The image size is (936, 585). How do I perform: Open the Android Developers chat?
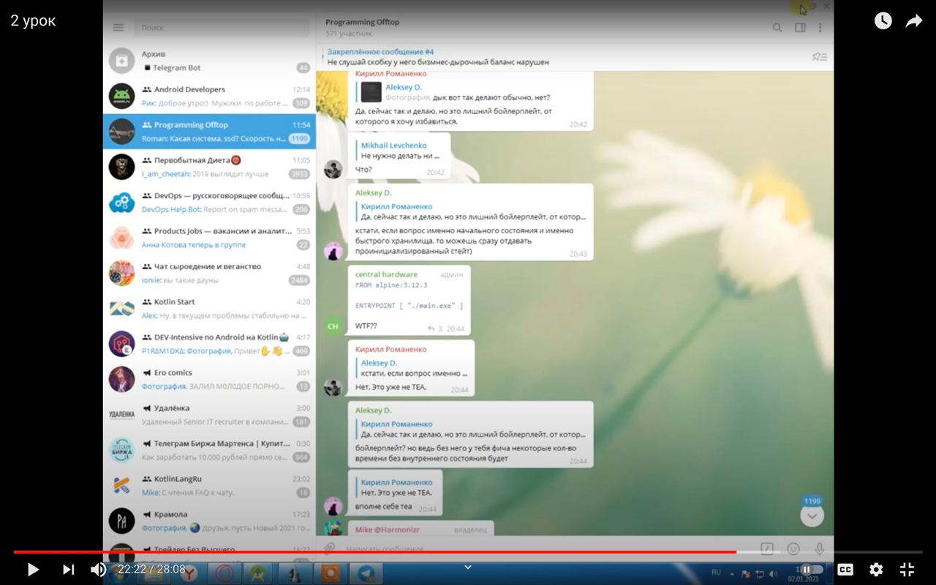click(209, 97)
